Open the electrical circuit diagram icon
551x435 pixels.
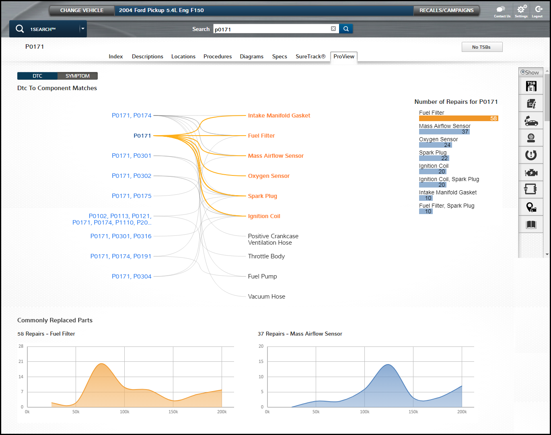(x=531, y=189)
